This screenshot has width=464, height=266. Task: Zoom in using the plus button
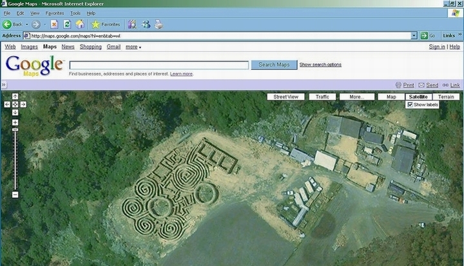pos(15,122)
